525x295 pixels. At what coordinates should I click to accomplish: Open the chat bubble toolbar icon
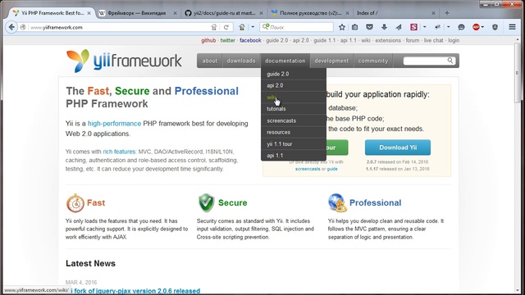461,27
